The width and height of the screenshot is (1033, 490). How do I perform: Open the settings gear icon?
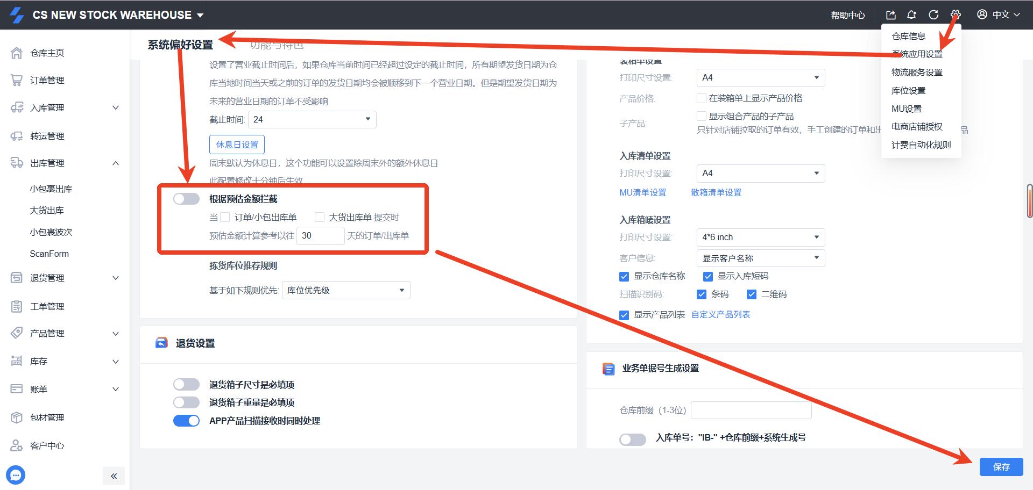pyautogui.click(x=956, y=15)
